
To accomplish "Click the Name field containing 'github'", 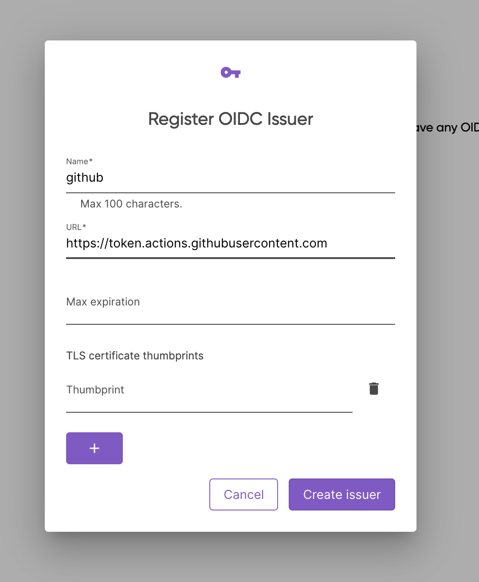I will pyautogui.click(x=177, y=178).
